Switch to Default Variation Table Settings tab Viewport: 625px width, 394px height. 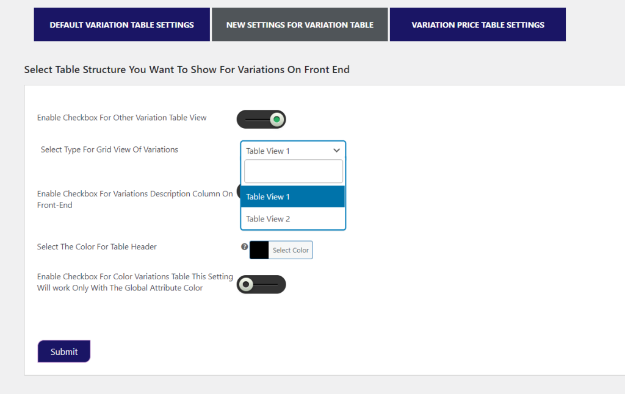(x=121, y=24)
